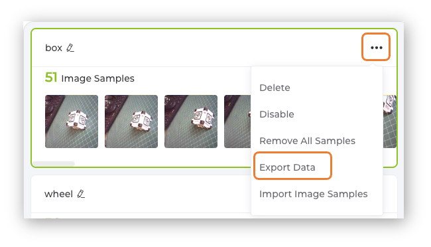Image resolution: width=431 pixels, height=247 pixels.
Task: Open the third box image sample thumbnail
Action: point(191,122)
